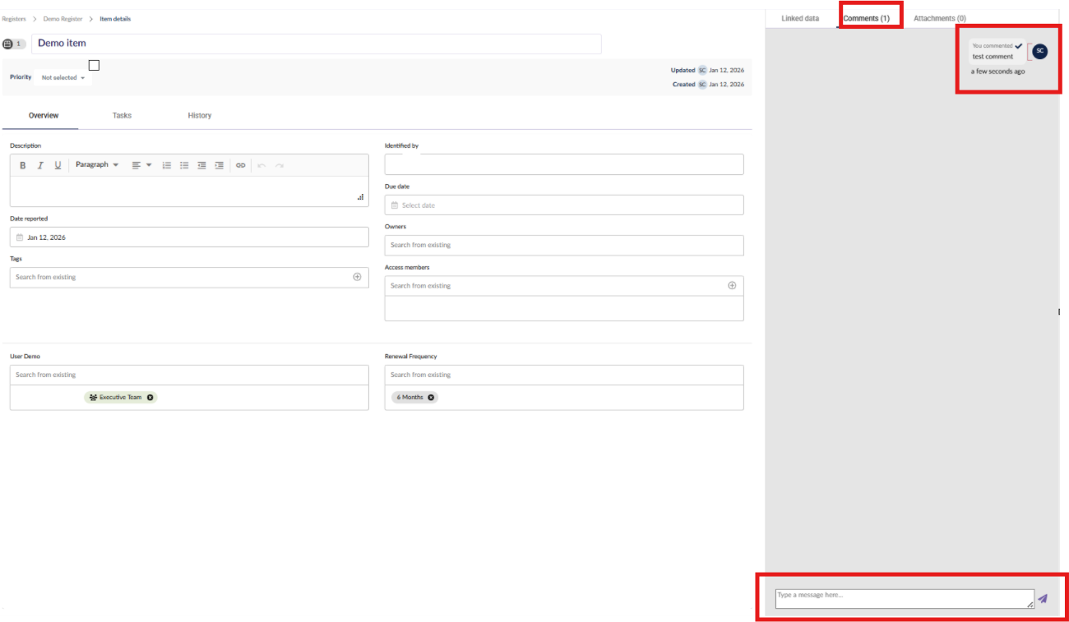The width and height of the screenshot is (1069, 622).
Task: Click the plus icon in the Tags field
Action: point(357,277)
